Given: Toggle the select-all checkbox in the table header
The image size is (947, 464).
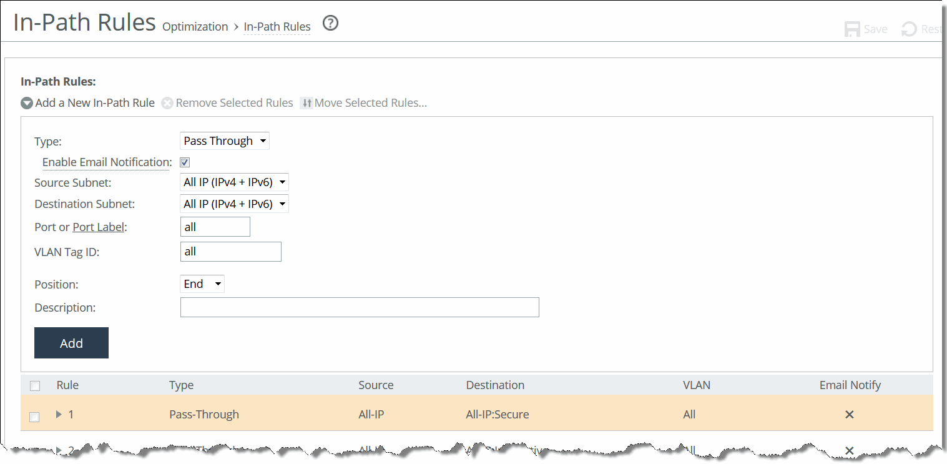Looking at the screenshot, I should point(35,385).
